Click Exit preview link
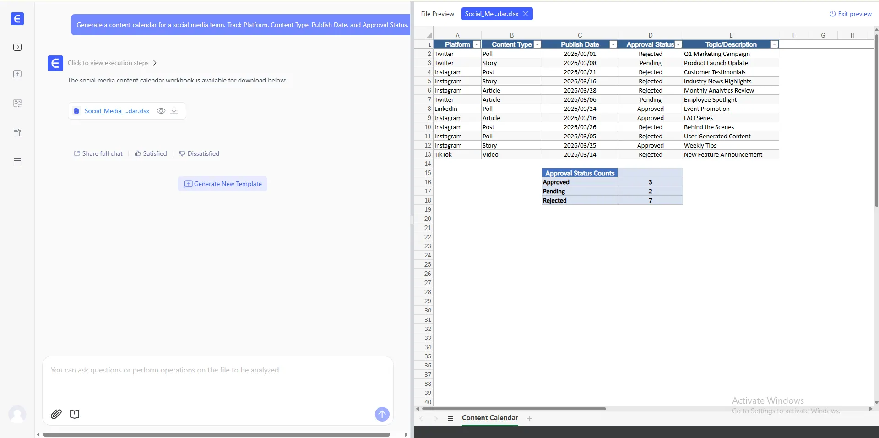The width and height of the screenshot is (879, 438). 851,14
